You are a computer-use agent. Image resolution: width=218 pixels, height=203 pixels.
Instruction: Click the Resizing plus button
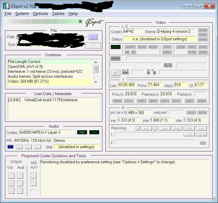point(138,128)
